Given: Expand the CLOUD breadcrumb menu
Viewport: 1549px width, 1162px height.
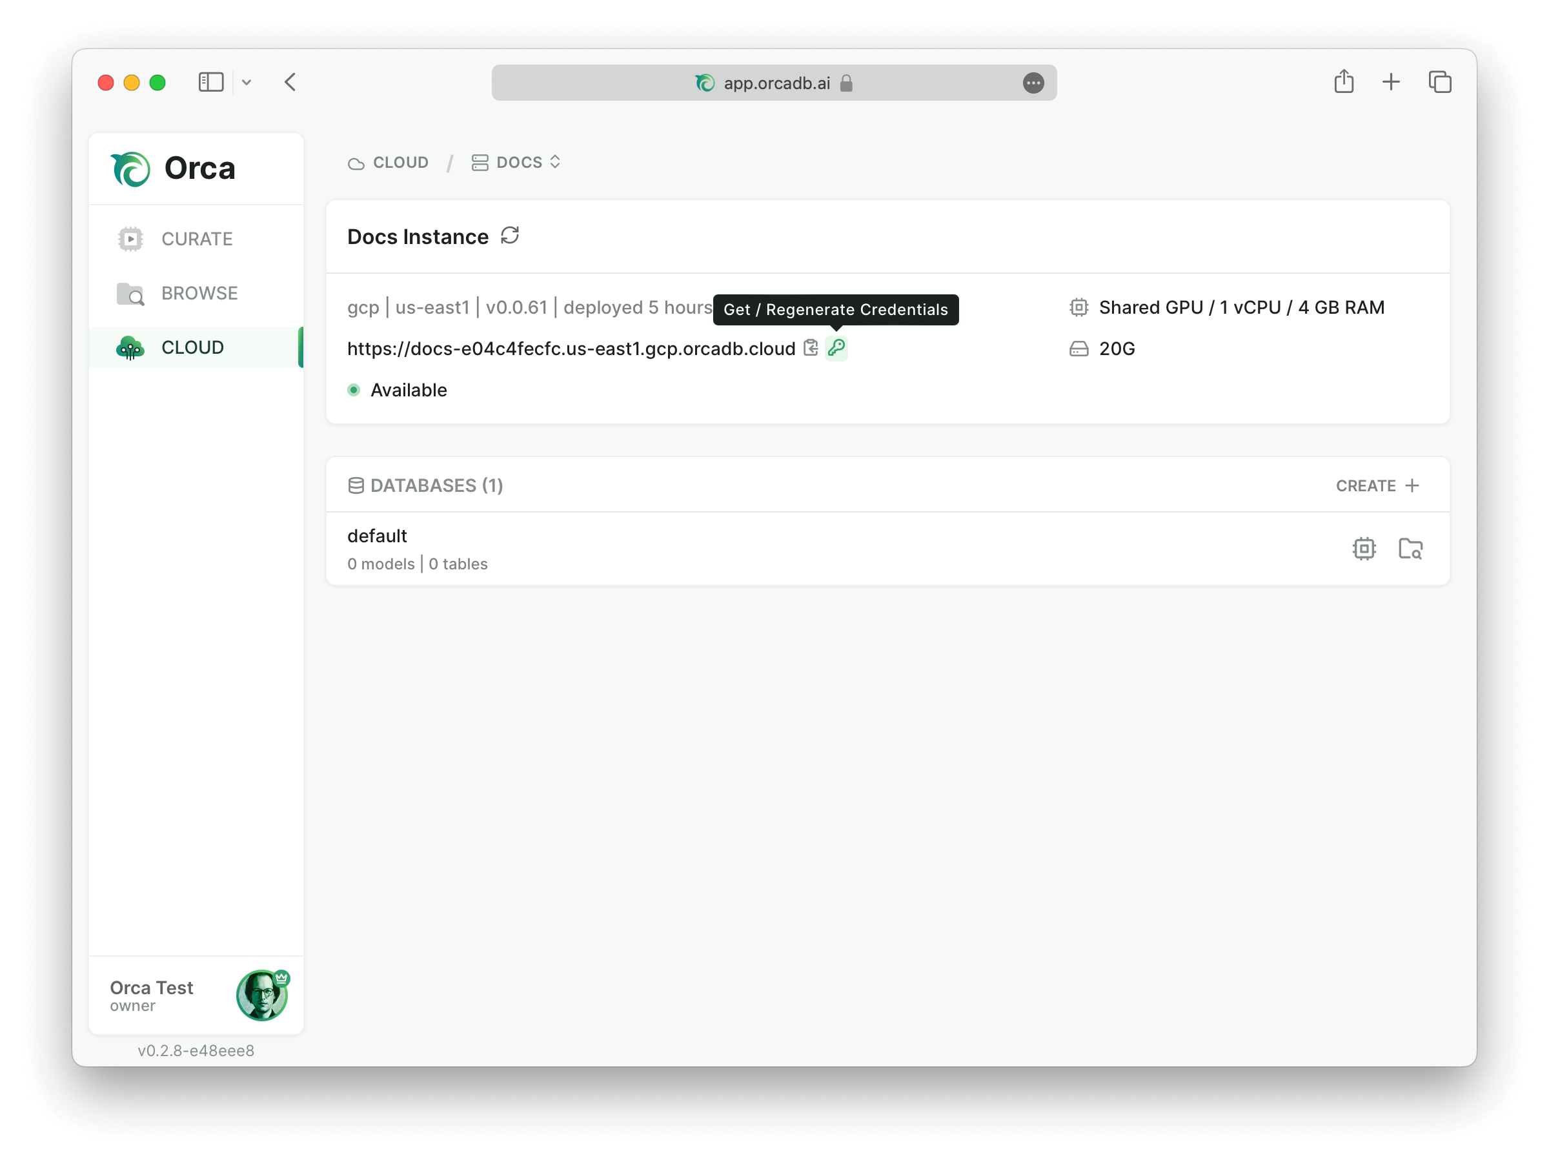Looking at the screenshot, I should pyautogui.click(x=390, y=162).
